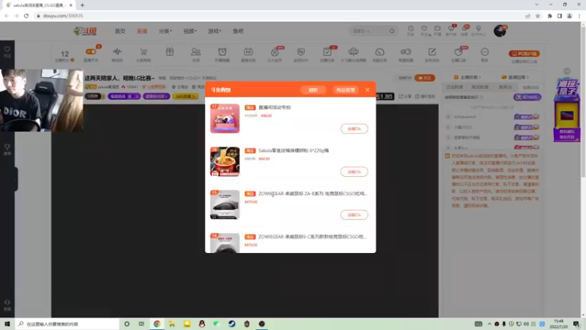Open the alarm clock reminder icon
This screenshot has width=586, height=330.
click(x=222, y=51)
